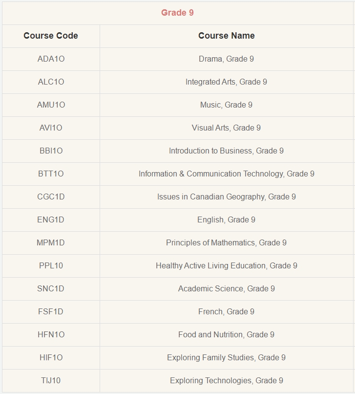Select the MPM1D course code

[51, 243]
